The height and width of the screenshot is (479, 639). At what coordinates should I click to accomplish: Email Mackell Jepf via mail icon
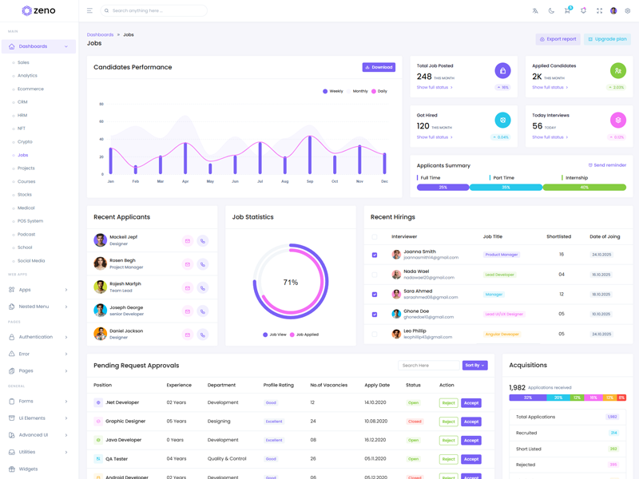(x=188, y=240)
